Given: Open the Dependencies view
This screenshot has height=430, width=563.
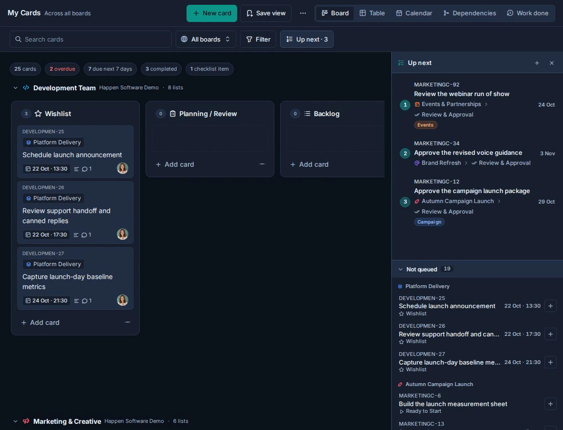Looking at the screenshot, I should 469,13.
